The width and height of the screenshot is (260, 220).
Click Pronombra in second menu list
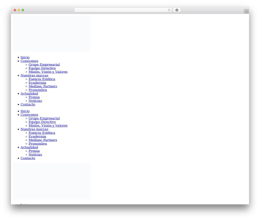[x=38, y=144]
